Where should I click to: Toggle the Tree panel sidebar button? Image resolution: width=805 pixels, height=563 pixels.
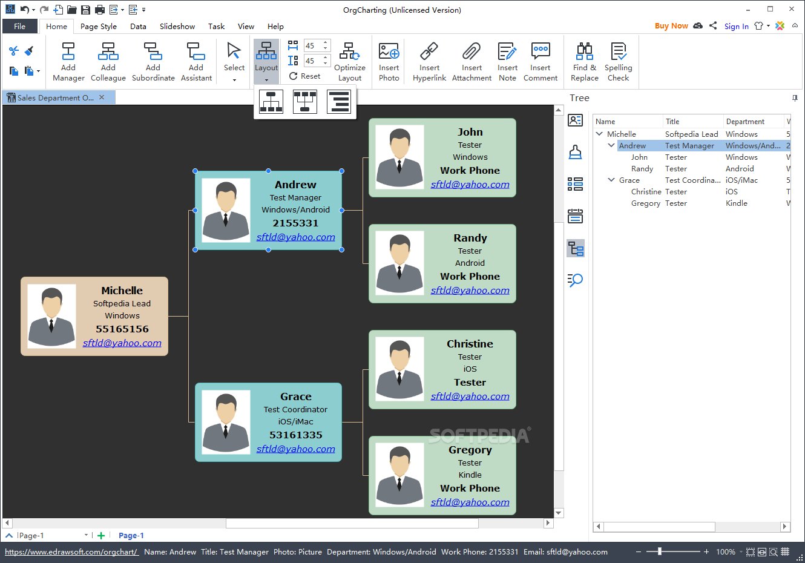coord(575,248)
